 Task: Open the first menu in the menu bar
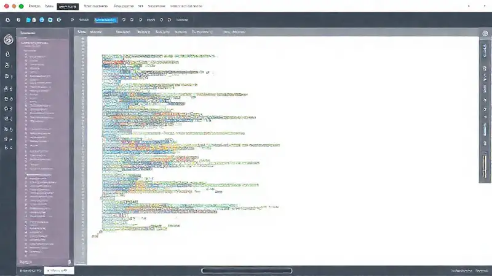tap(34, 6)
